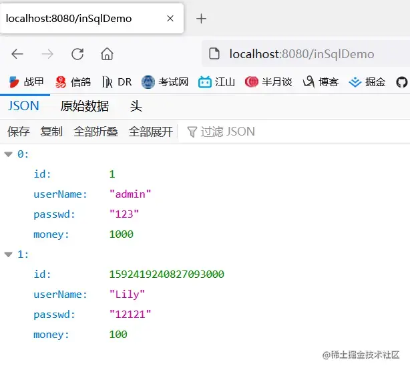410x370 pixels.
Task: Click the page document icon in address bar
Action: pyautogui.click(x=214, y=54)
